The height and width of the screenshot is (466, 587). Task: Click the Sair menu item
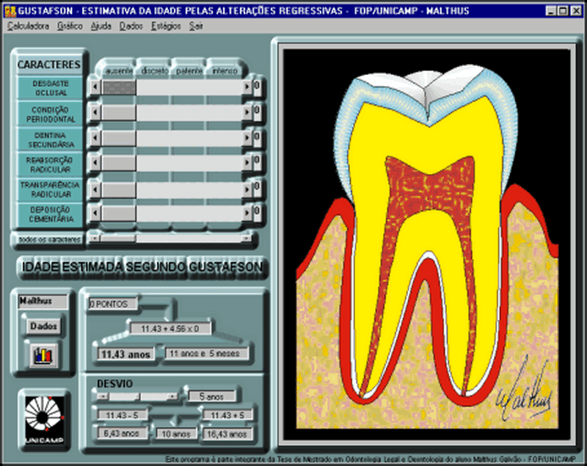[196, 26]
